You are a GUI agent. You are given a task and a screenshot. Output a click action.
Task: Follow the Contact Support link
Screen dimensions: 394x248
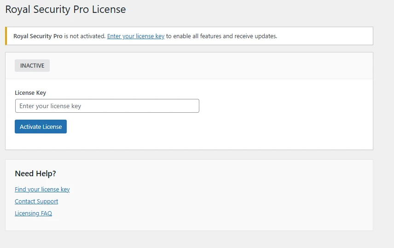[36, 201]
